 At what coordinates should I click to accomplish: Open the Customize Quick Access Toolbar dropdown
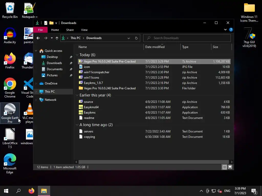[x=56, y=23]
